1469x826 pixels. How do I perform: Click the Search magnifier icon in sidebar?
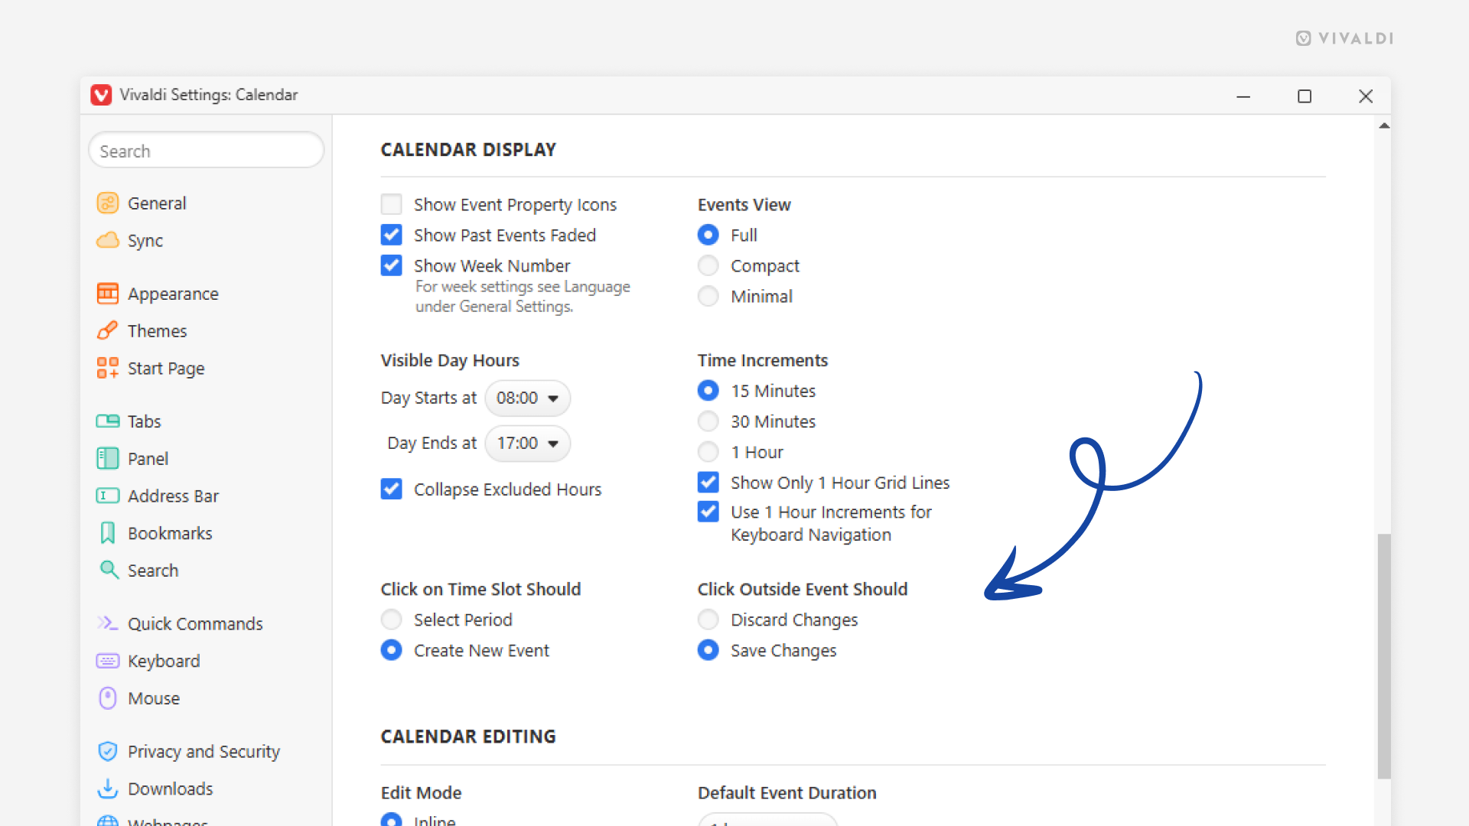coord(109,571)
